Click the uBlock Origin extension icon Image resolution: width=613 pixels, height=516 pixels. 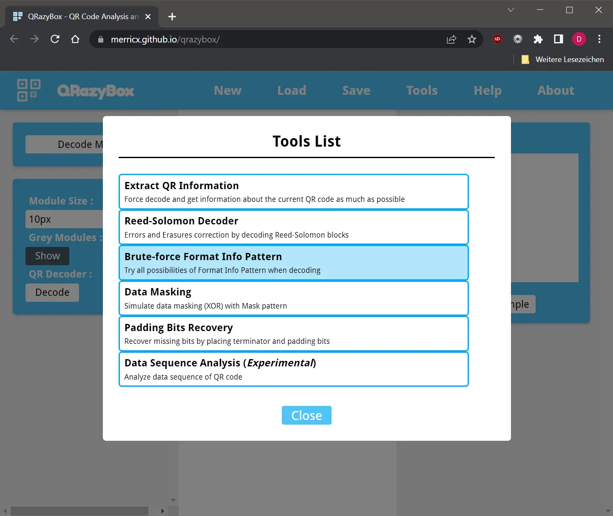click(497, 39)
